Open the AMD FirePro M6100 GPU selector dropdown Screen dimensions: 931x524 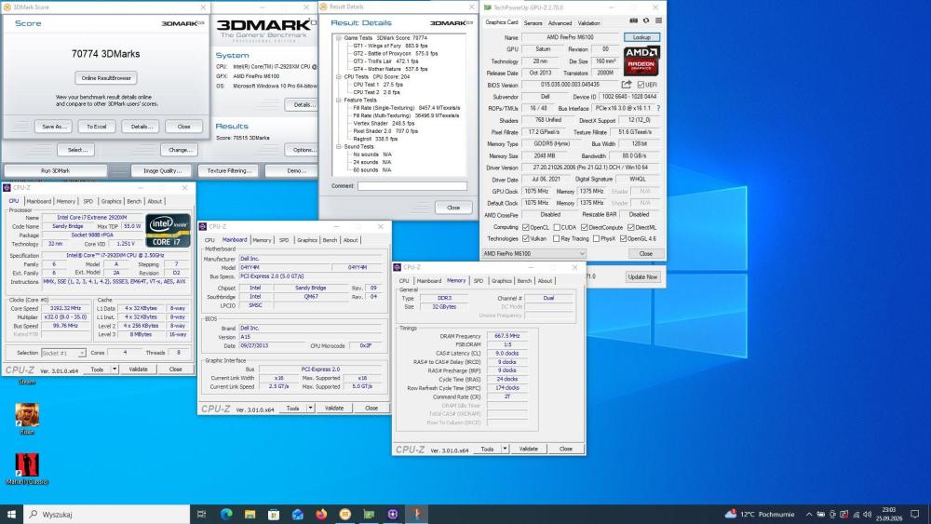point(533,253)
